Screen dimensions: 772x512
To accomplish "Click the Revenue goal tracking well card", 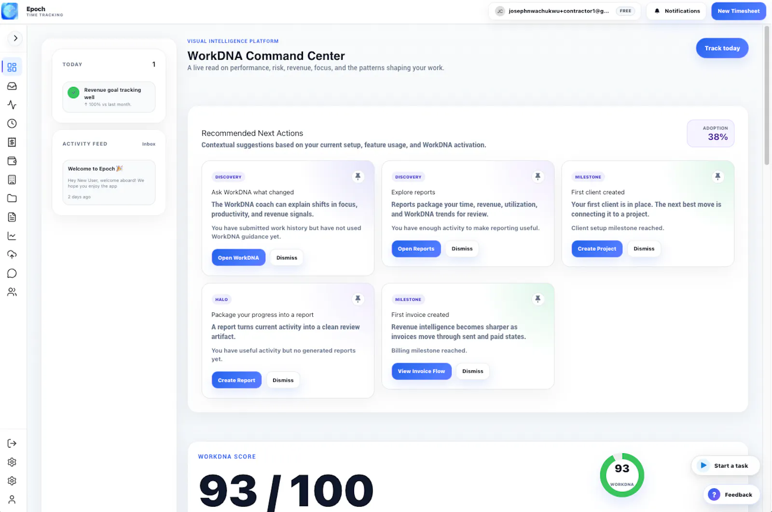I will (109, 97).
